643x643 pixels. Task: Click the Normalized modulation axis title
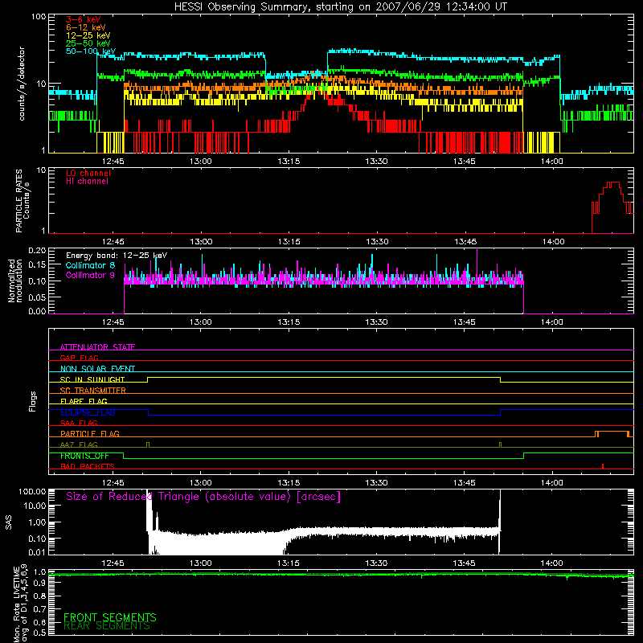(x=15, y=281)
